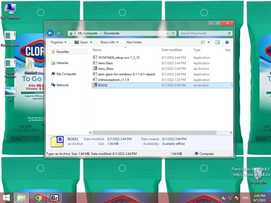Image resolution: width=271 pixels, height=203 pixels.
Task: Click the Forward navigation arrow
Action: point(58,33)
